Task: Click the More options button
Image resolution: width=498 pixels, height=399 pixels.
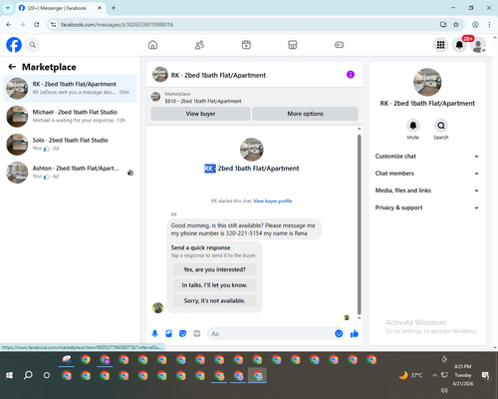Action: pyautogui.click(x=305, y=114)
